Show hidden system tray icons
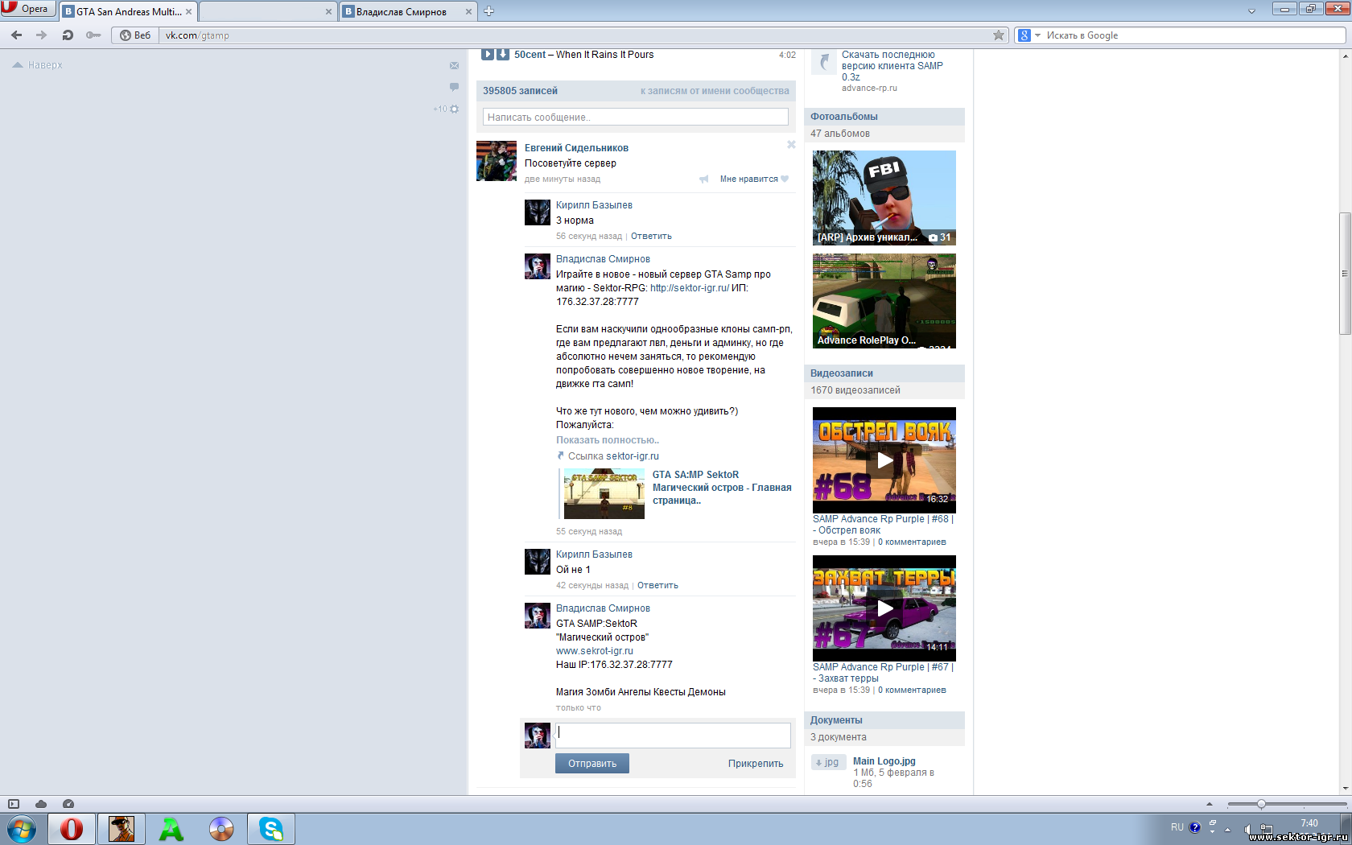This screenshot has width=1352, height=845. point(1227,829)
